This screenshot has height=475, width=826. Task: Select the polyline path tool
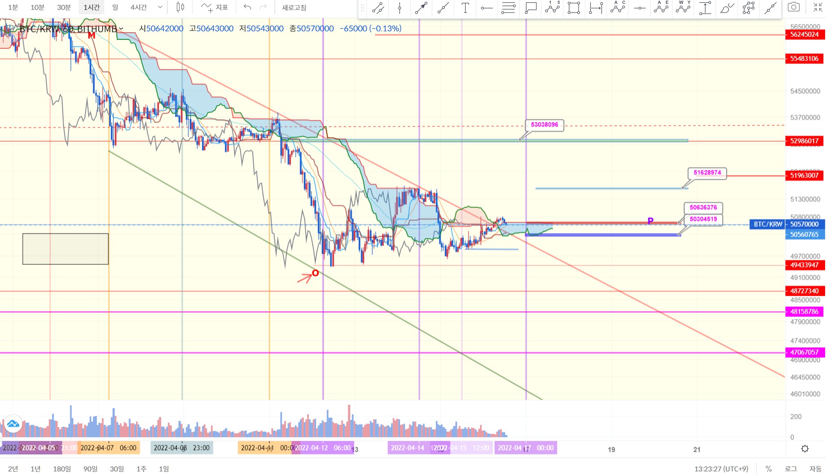tap(749, 8)
